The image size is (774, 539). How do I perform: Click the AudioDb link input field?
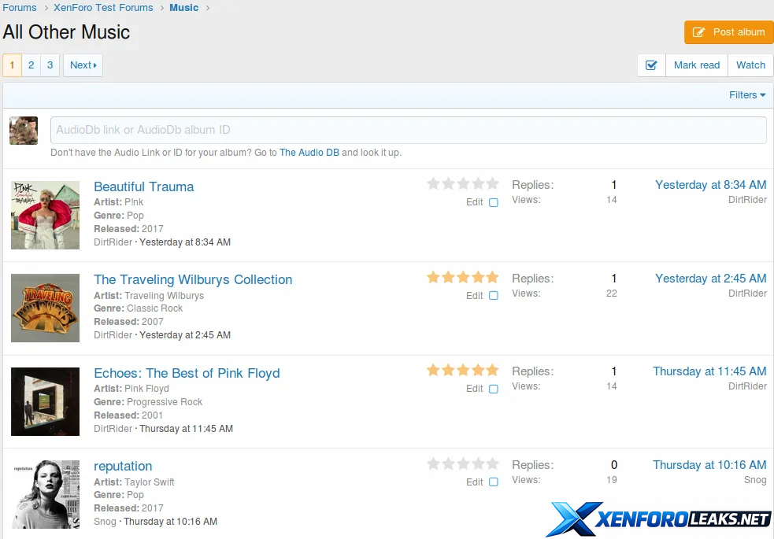point(408,130)
